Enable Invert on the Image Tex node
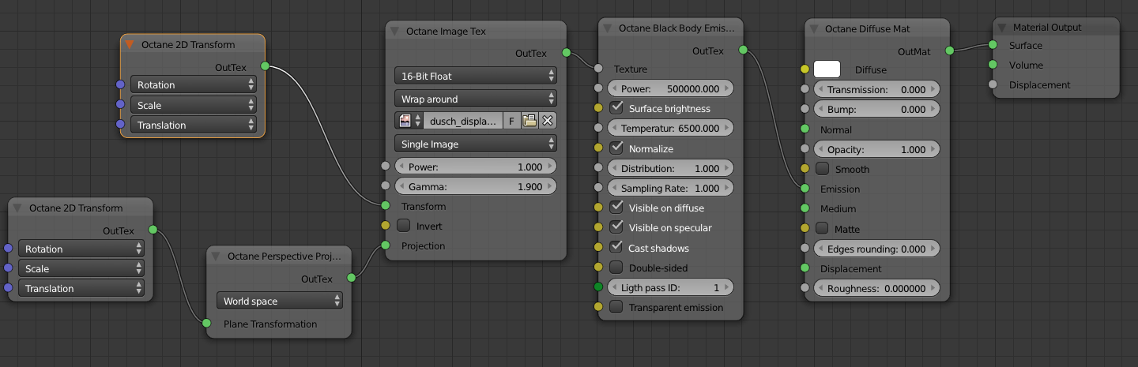The image size is (1138, 367). [404, 226]
